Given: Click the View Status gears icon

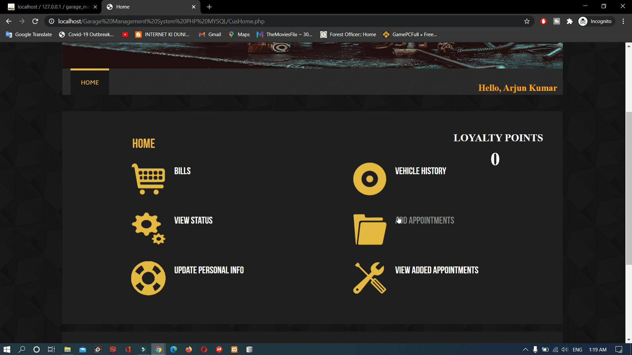Looking at the screenshot, I should 148,229.
